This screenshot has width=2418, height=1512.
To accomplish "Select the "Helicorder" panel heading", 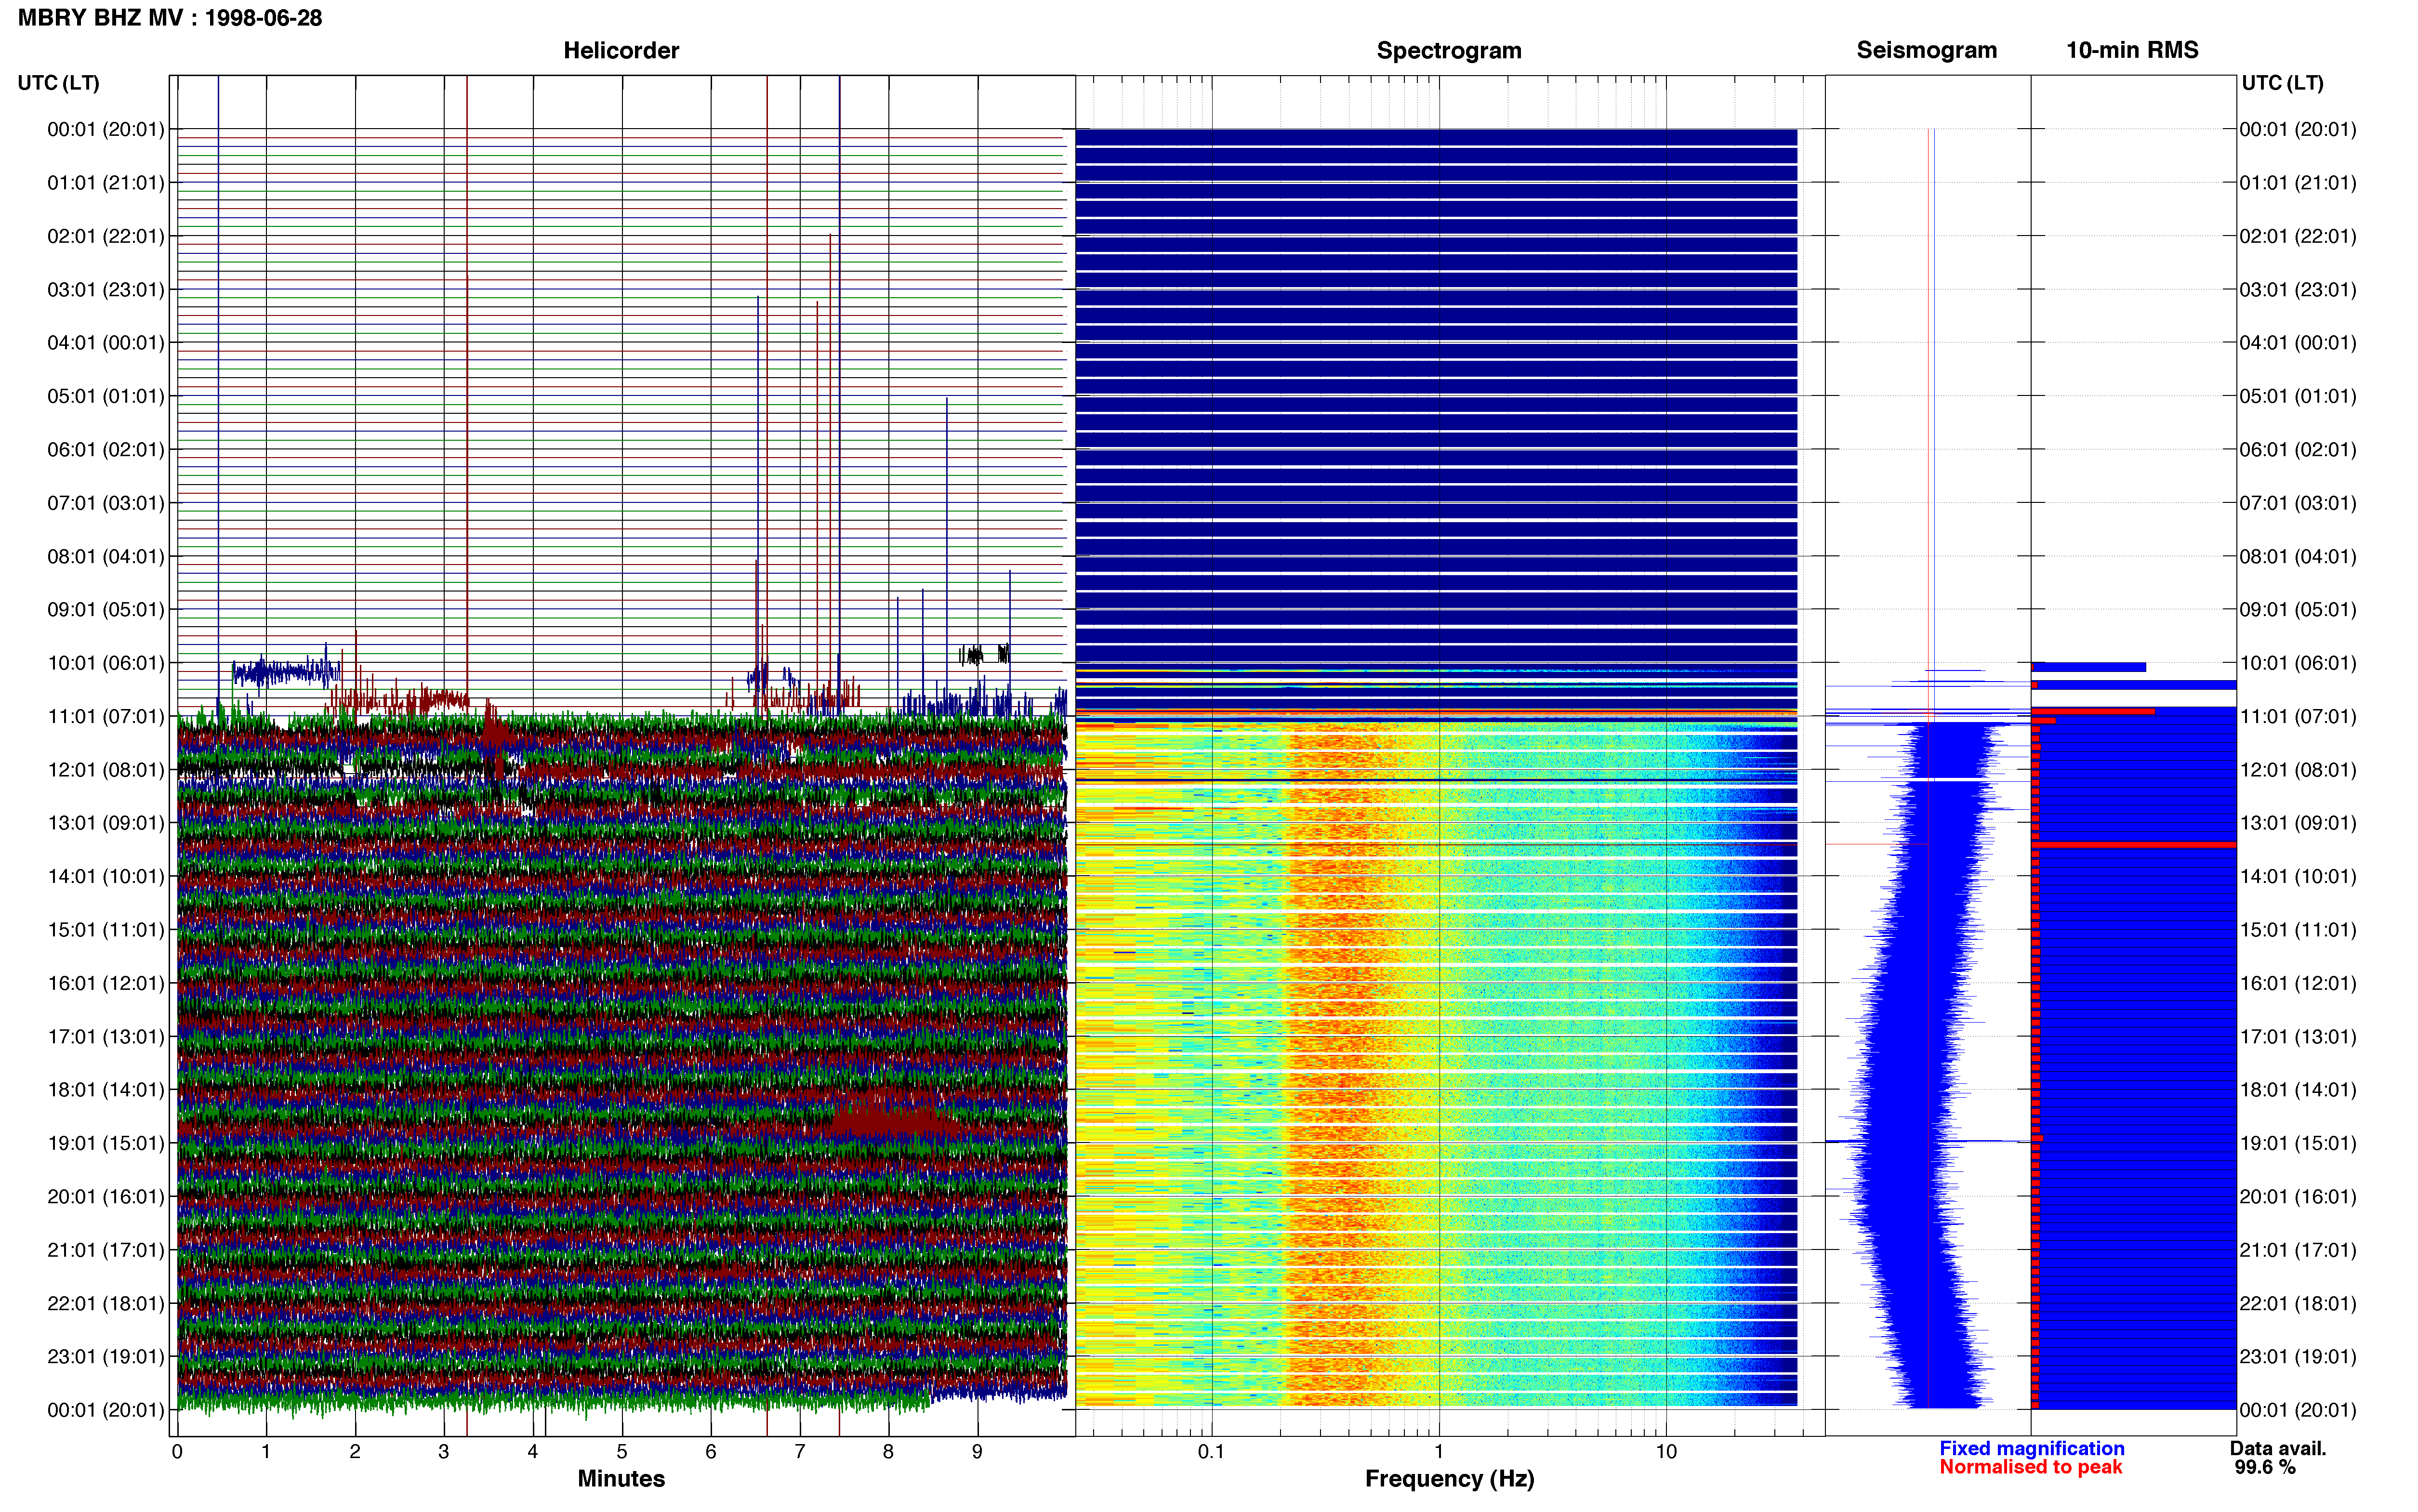I will click(x=621, y=50).
